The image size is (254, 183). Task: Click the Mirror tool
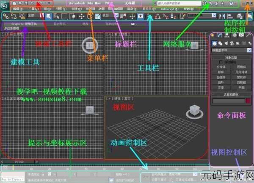pos(222,16)
